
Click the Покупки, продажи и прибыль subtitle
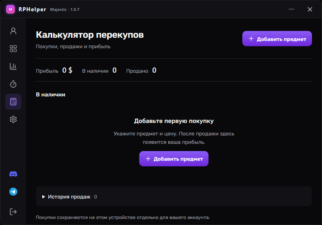73,47
